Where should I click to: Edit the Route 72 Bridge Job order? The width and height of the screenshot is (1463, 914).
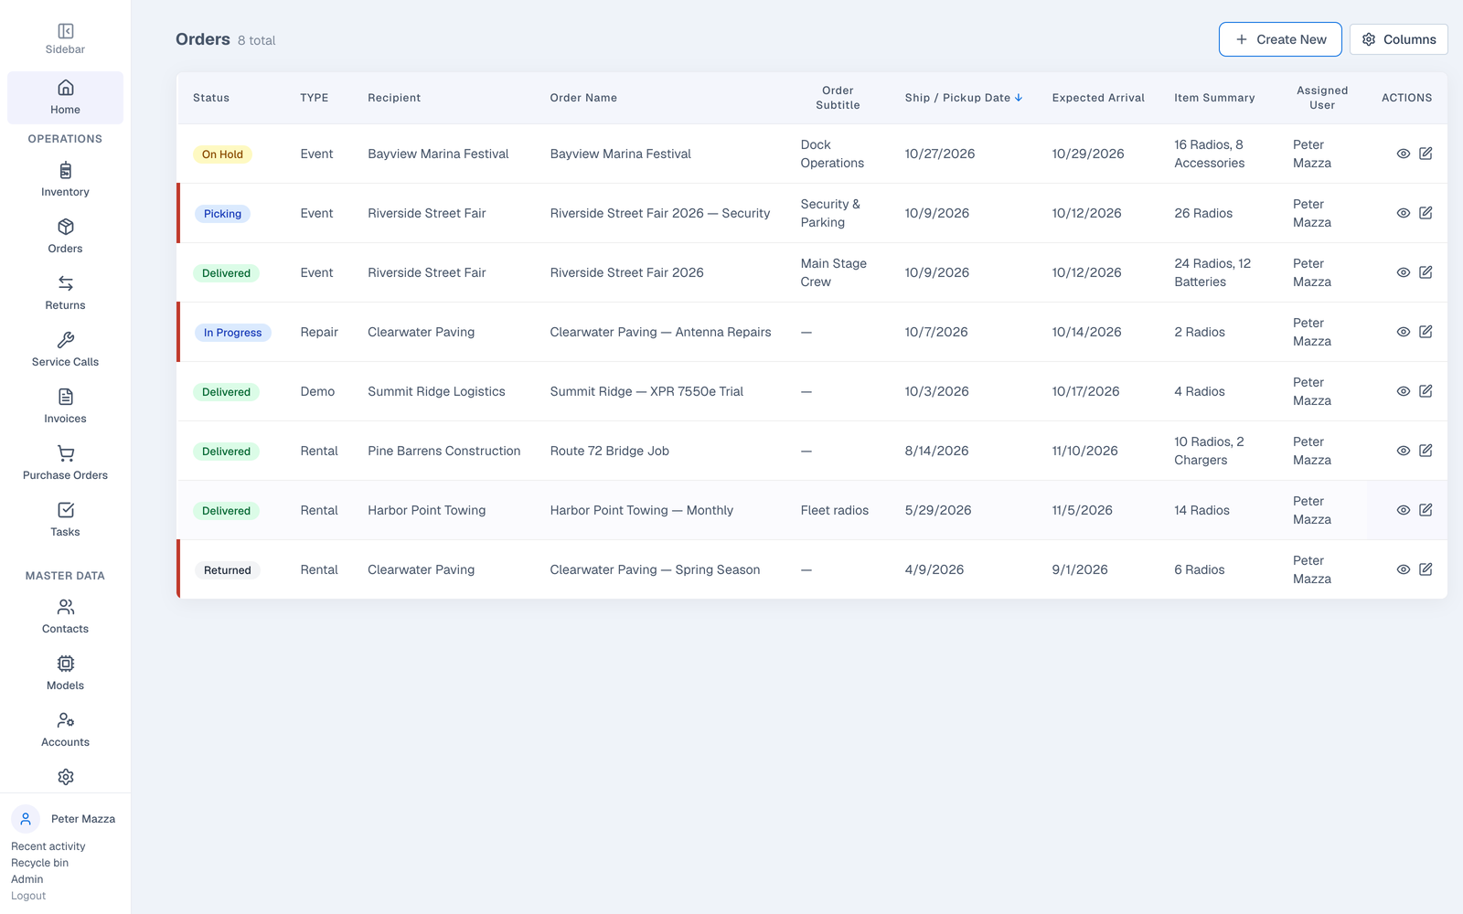click(1426, 451)
